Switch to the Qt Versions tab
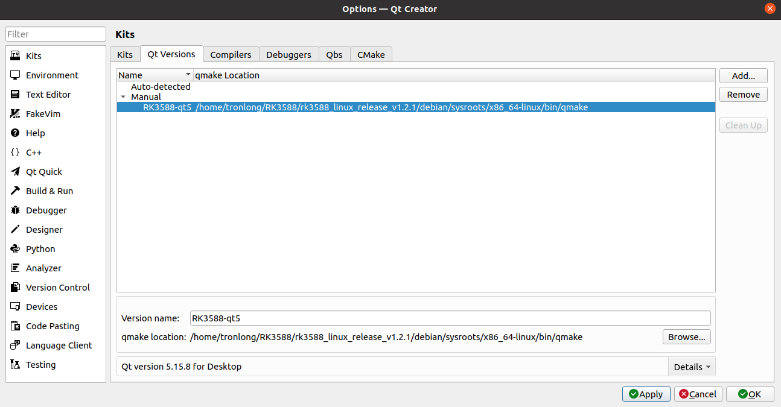The width and height of the screenshot is (781, 407). (171, 54)
